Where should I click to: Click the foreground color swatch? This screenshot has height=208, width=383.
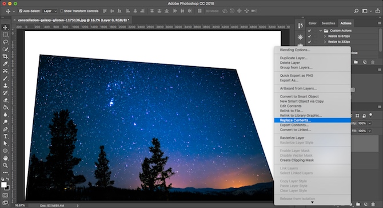pyautogui.click(x=3, y=185)
